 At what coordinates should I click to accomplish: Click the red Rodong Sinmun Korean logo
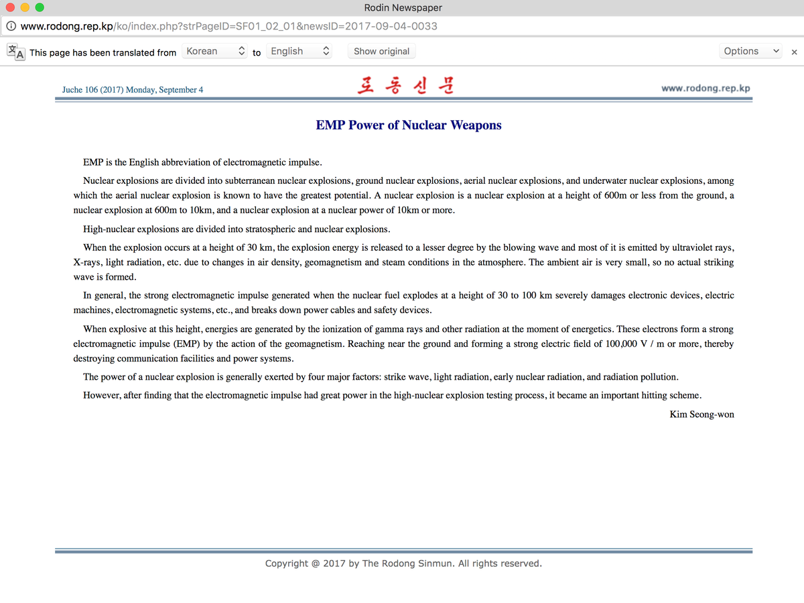pos(406,87)
